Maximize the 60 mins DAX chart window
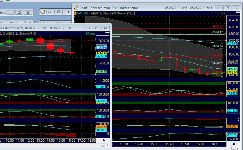This screenshot has width=243, height=150. [x=97, y=28]
